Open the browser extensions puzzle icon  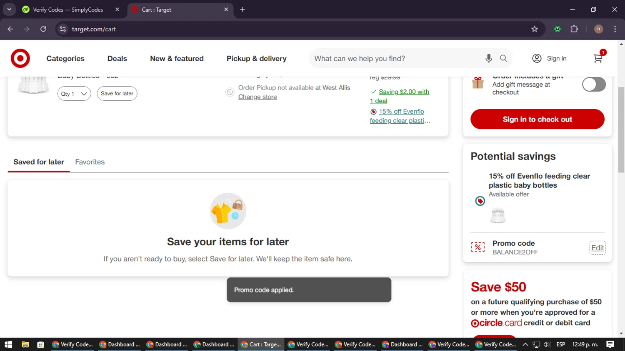pos(574,29)
